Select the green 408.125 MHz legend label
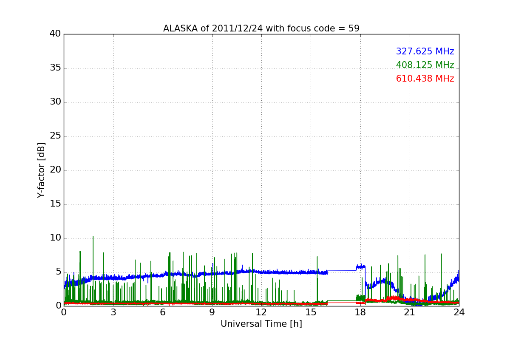Screen dimensions: 510x340 click(425, 65)
